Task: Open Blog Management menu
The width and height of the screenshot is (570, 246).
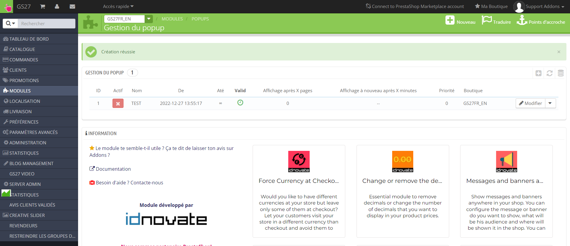Action: (39, 163)
